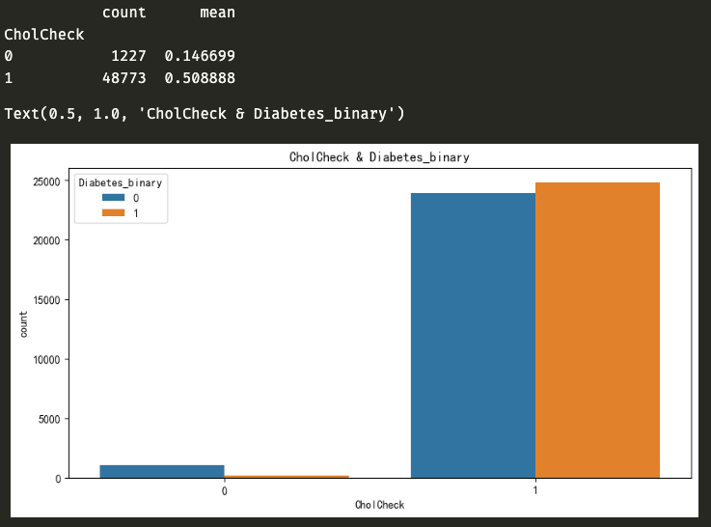Select the Text(0.5, 1.0, ...) output line
The image size is (711, 527).
(205, 113)
